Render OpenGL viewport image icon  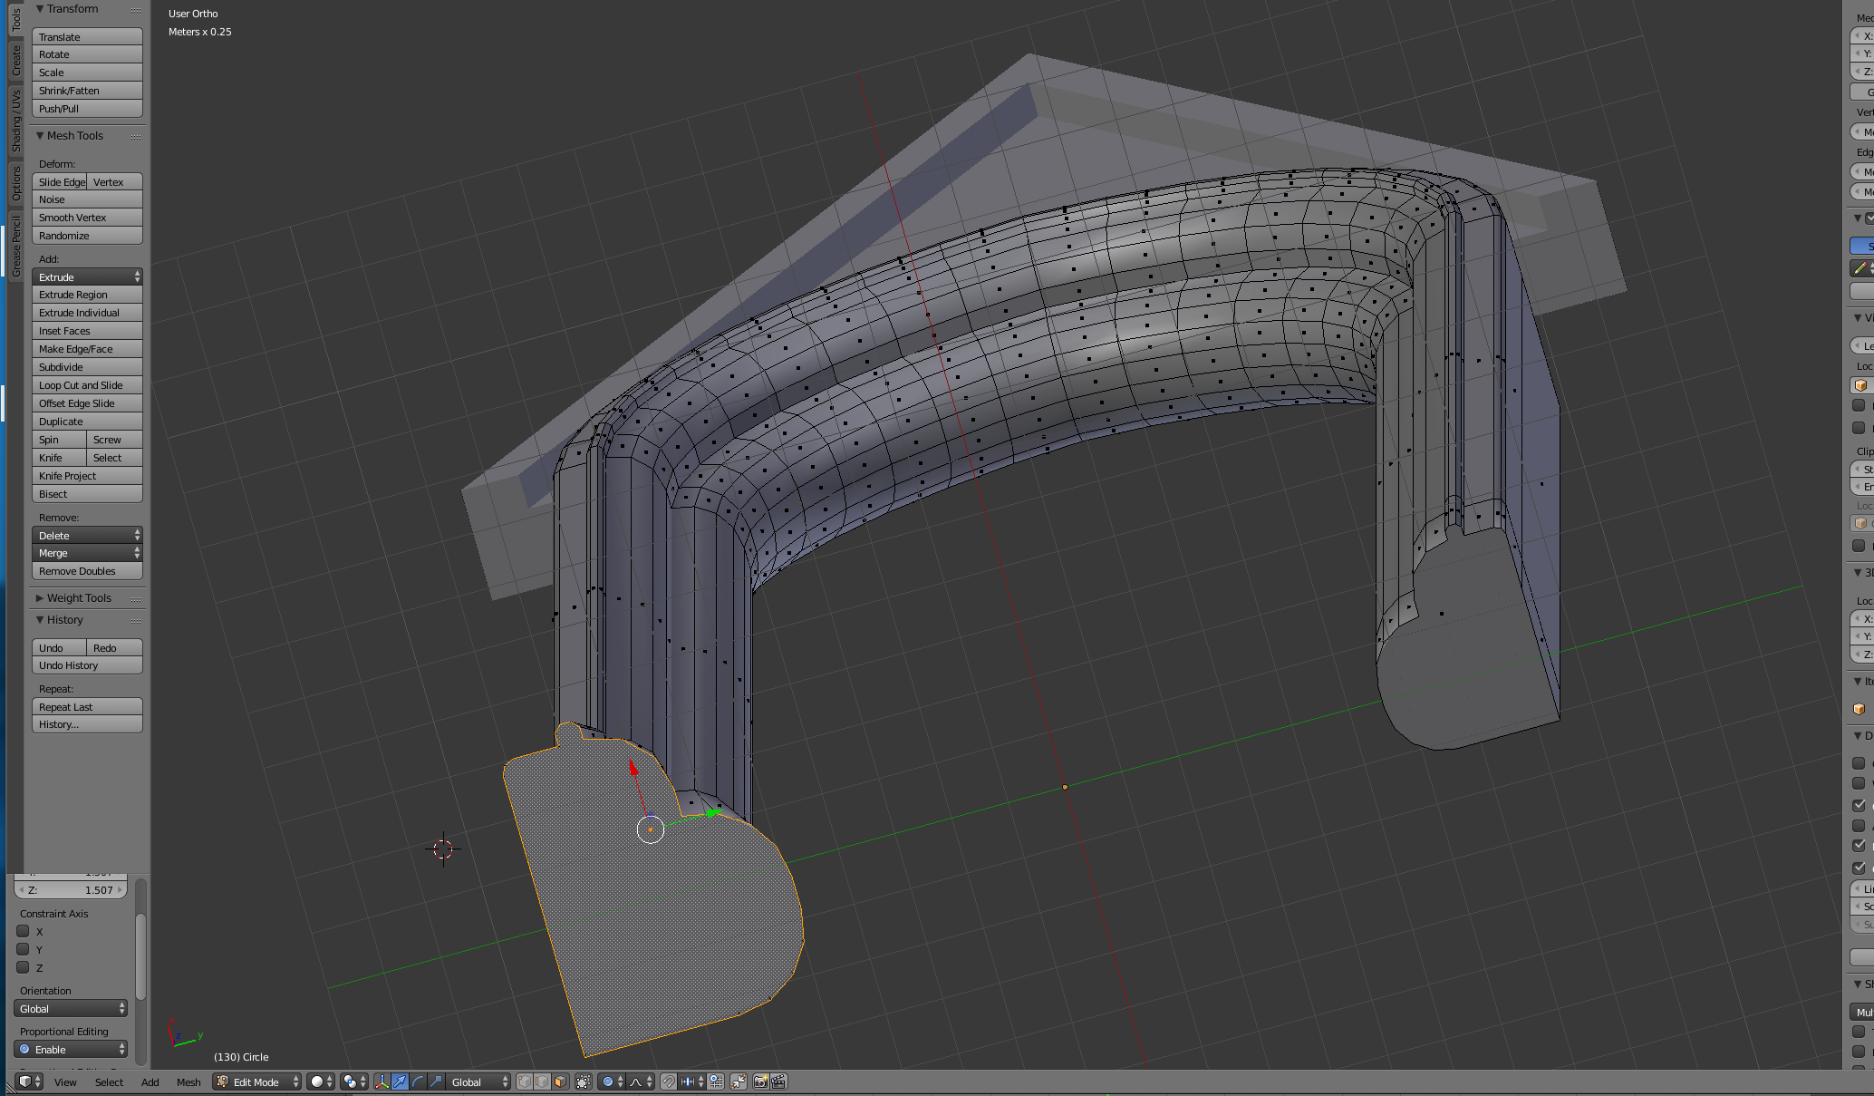[760, 1081]
